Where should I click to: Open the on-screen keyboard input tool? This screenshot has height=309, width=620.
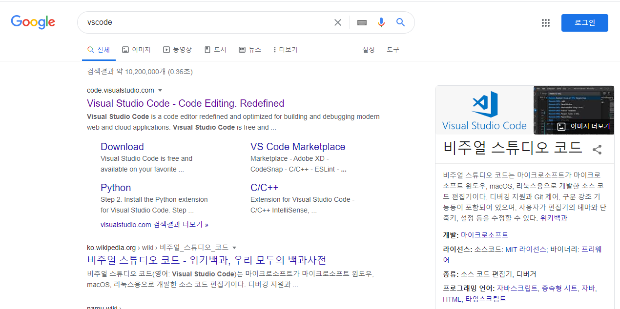362,22
